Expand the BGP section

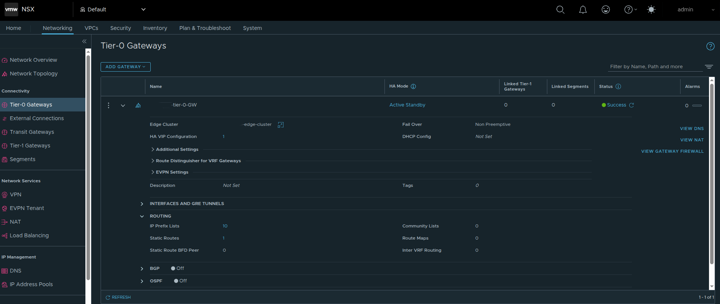(x=142, y=269)
